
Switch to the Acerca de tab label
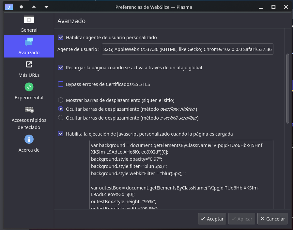click(x=29, y=150)
